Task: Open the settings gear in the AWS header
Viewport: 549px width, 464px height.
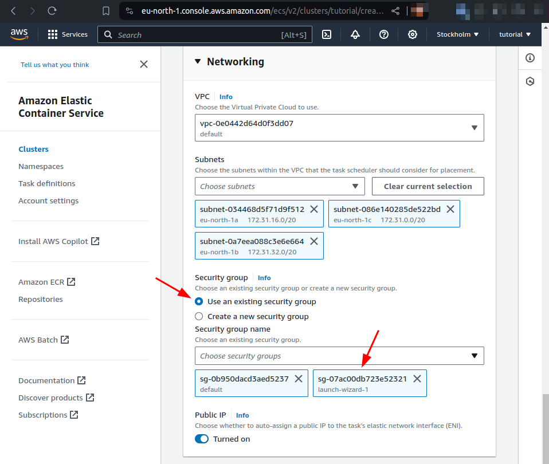Action: coord(413,34)
